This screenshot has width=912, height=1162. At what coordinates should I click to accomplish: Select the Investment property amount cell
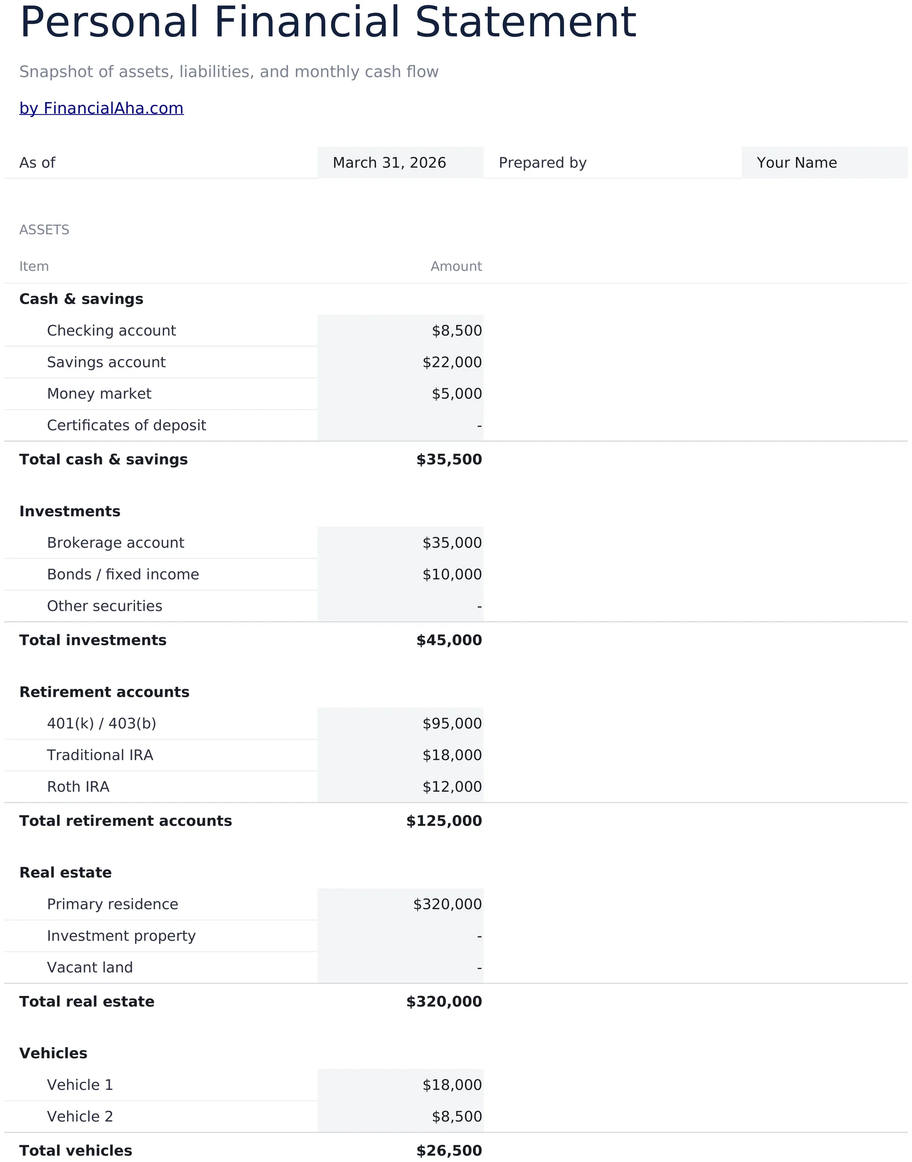400,936
